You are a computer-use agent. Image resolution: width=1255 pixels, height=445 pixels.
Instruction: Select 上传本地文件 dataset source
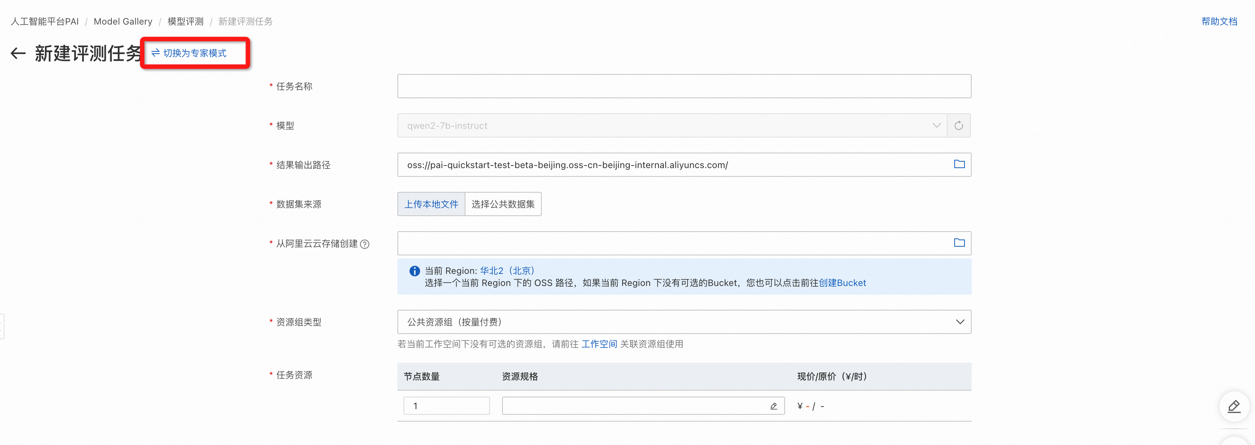(431, 204)
